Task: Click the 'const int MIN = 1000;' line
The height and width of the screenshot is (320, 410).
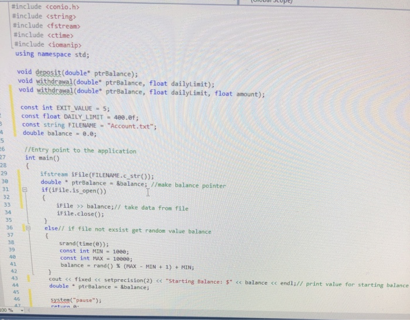Action: point(94,252)
